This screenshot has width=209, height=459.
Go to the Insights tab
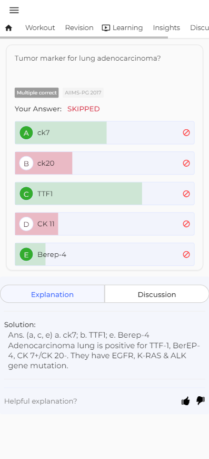[166, 28]
